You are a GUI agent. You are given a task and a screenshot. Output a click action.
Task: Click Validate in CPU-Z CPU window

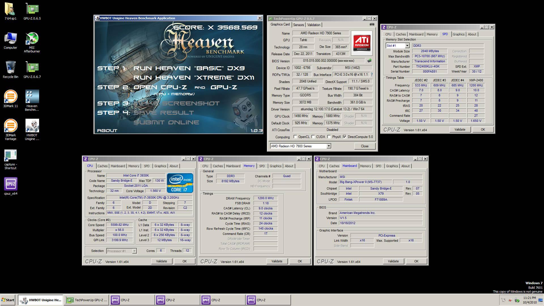click(x=161, y=261)
